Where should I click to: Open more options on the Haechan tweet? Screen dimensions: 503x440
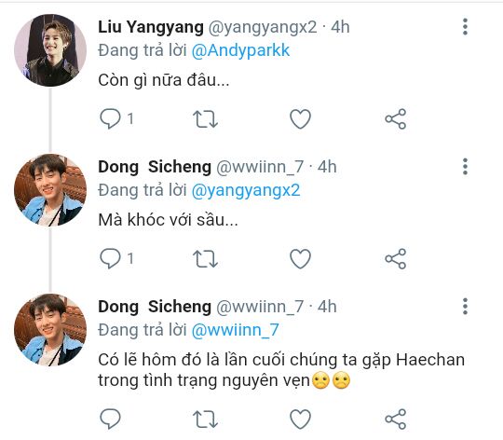[x=465, y=307]
